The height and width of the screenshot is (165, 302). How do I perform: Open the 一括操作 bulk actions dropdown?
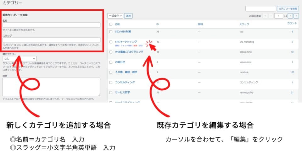115,16
